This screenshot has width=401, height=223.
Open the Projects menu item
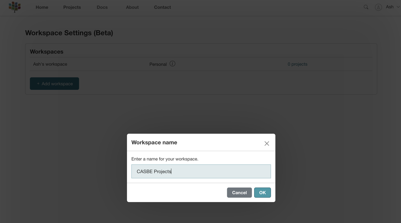click(72, 7)
